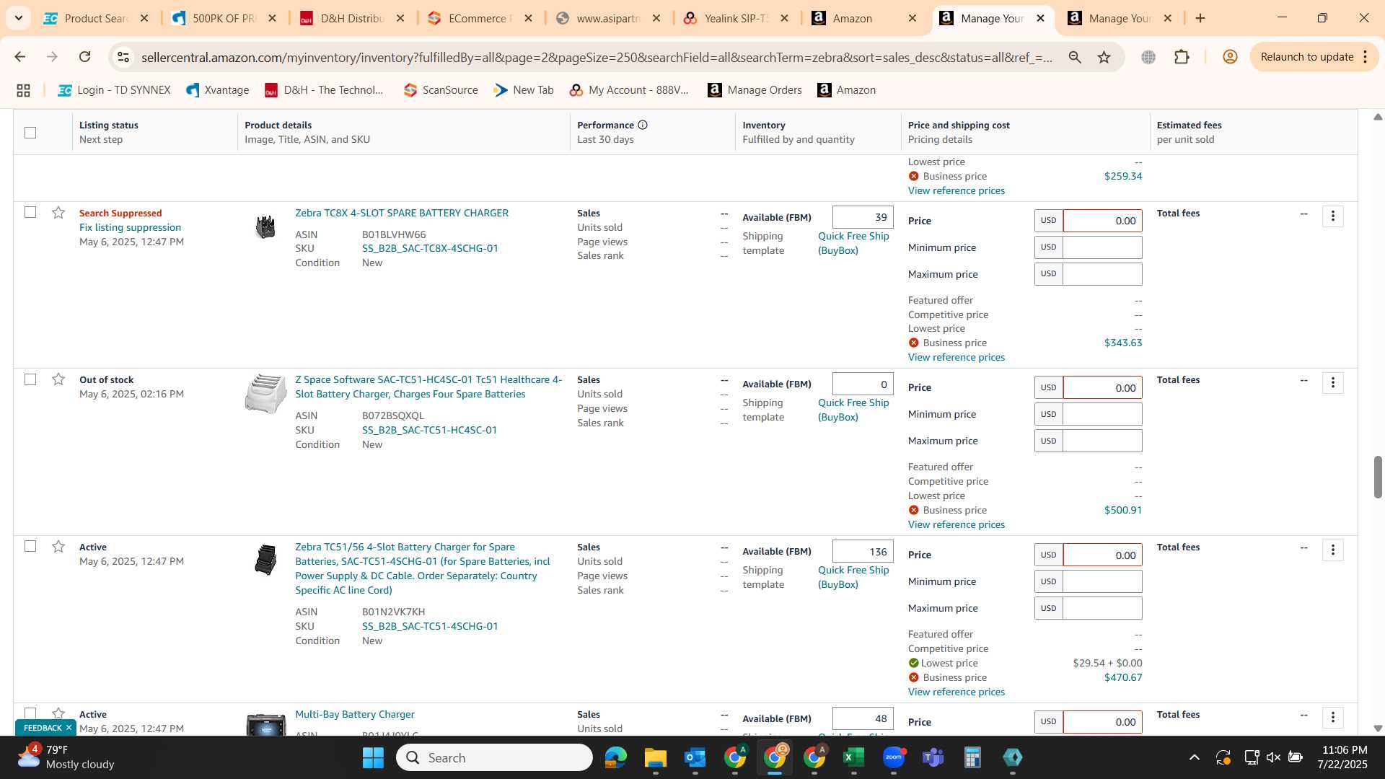
Task: Select the Zebra TC8X charger row checkbox
Action: point(30,212)
